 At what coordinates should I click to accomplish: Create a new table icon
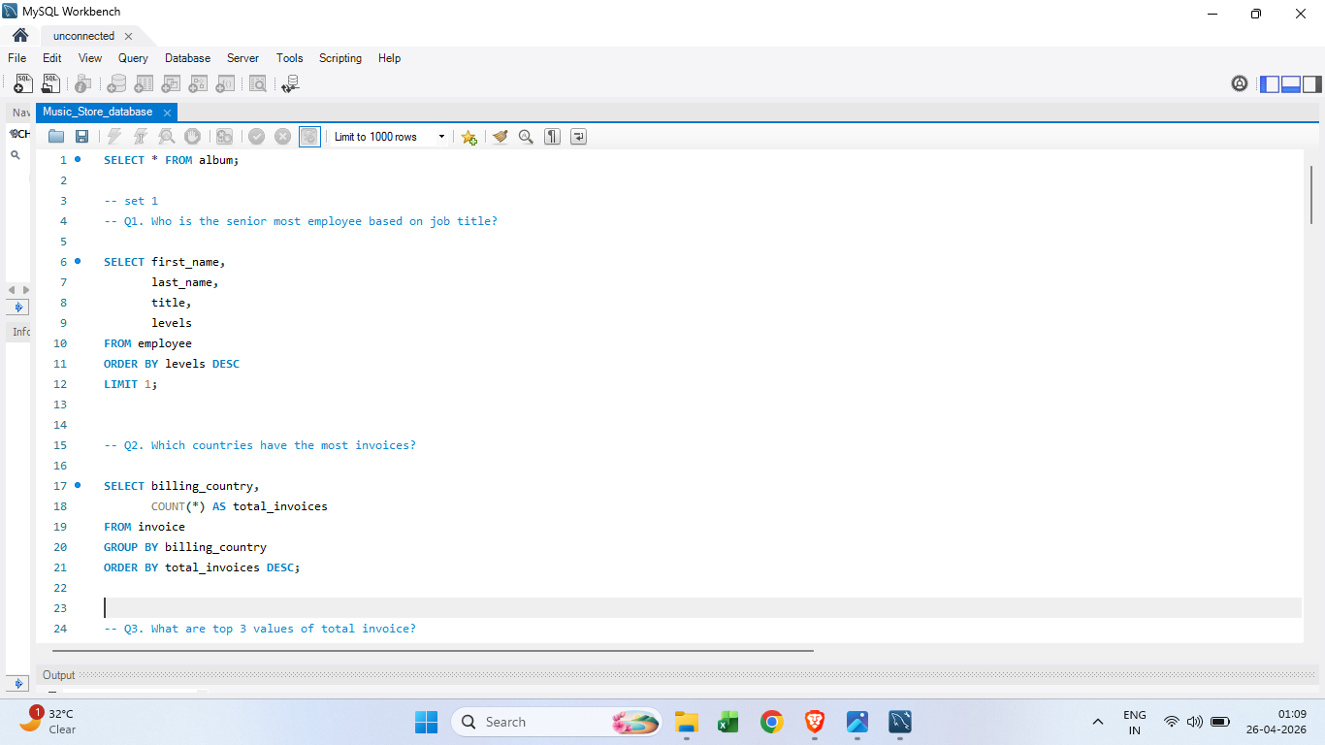(x=144, y=84)
